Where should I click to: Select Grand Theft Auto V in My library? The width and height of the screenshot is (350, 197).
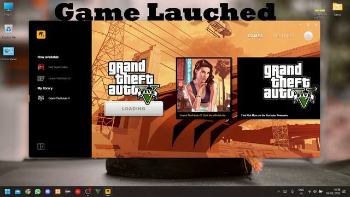click(54, 99)
